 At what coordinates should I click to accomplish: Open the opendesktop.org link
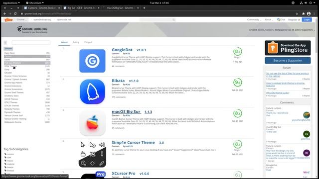point(42,20)
